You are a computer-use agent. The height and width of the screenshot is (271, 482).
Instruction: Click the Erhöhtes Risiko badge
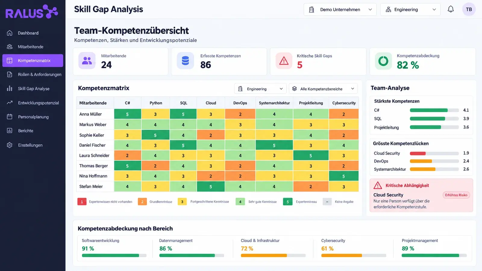pyautogui.click(x=456, y=195)
